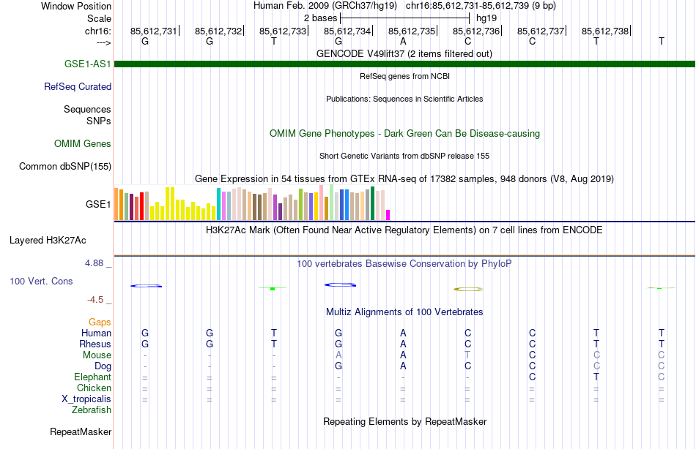Viewport: 696px width, 449px height.
Task: Click the ---> sequence direction arrow
Action: pyautogui.click(x=104, y=42)
